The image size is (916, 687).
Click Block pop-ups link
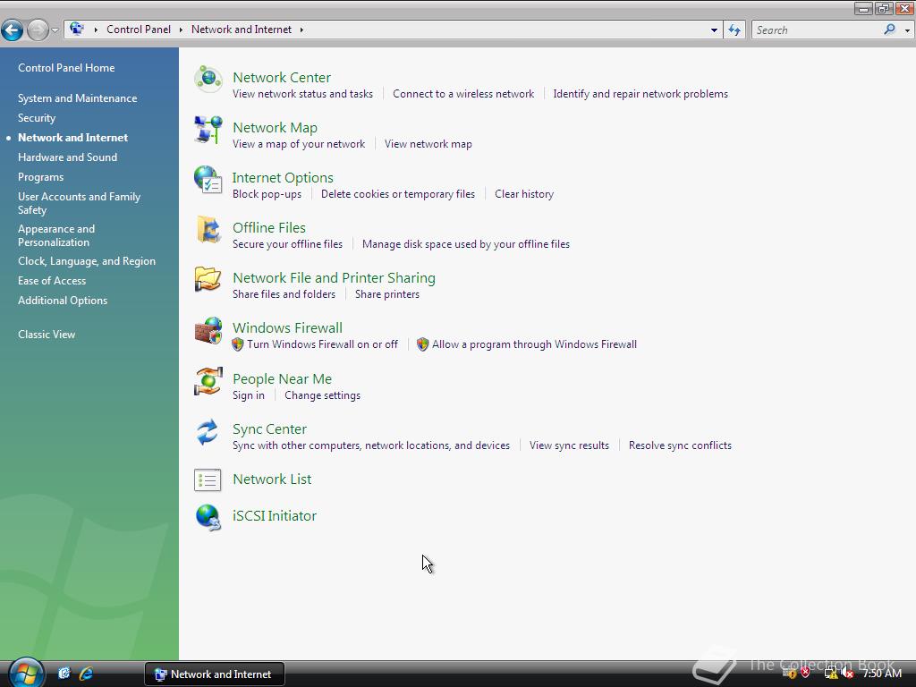point(267,194)
